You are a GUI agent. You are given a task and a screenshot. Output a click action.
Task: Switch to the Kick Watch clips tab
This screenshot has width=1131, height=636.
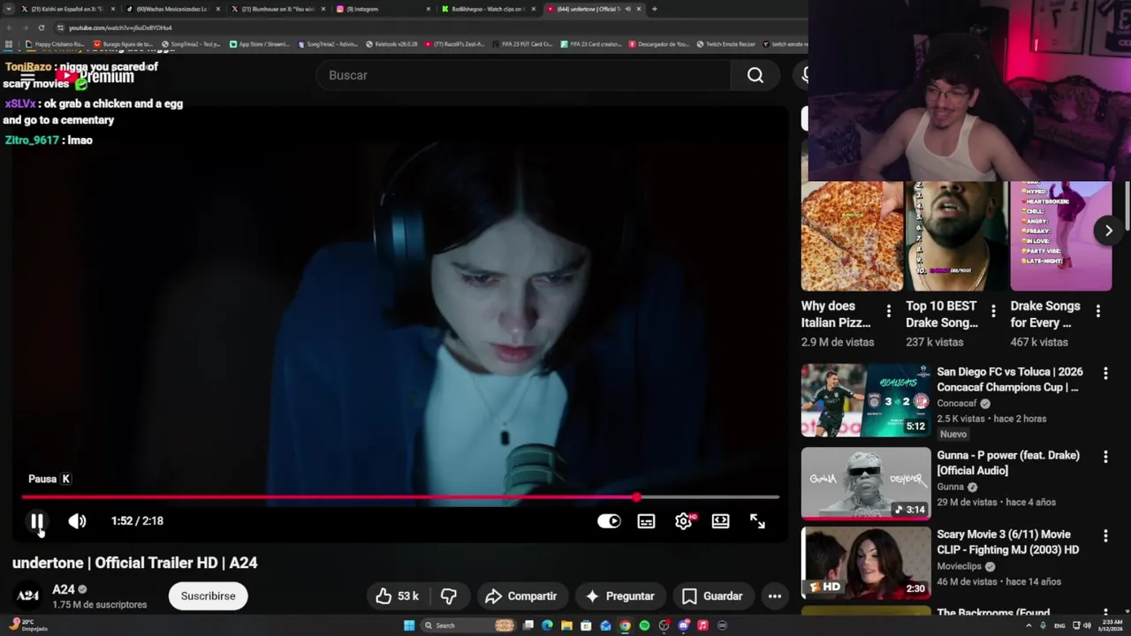tap(489, 9)
